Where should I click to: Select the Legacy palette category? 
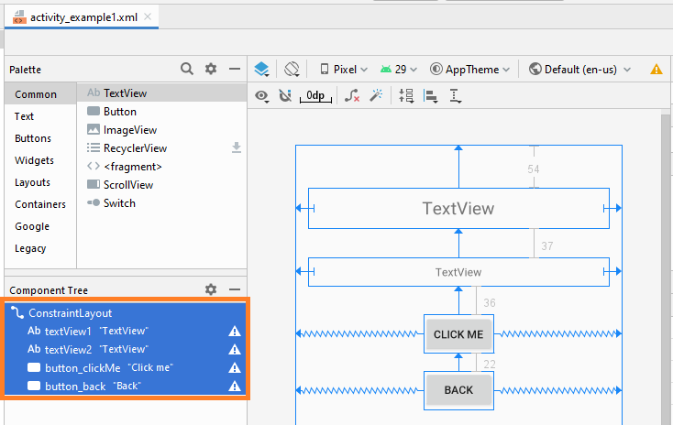coord(40,248)
